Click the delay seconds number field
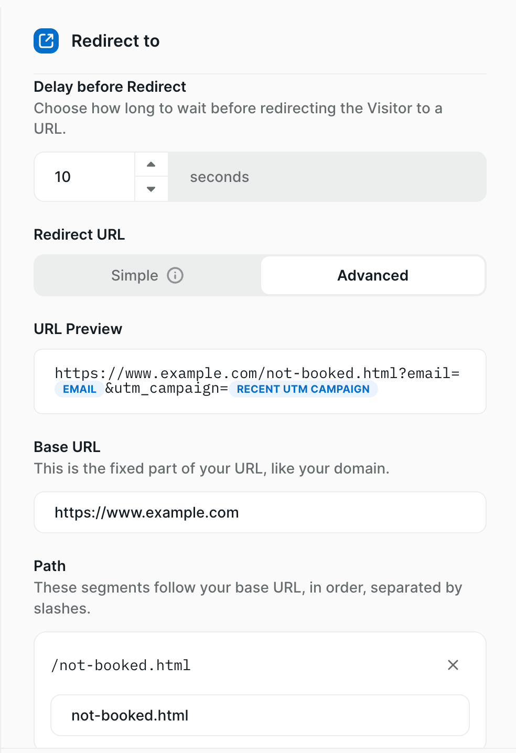 85,177
